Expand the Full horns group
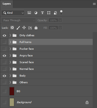This screenshot has height=108, width=97. [x=10, y=42]
